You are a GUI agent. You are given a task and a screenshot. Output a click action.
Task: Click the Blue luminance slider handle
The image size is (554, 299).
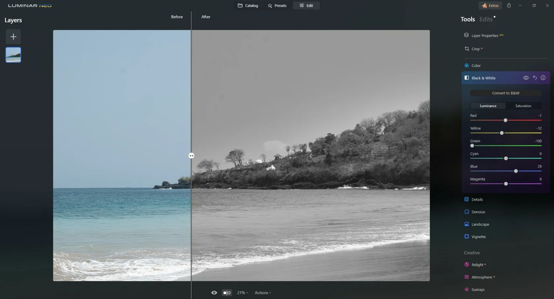[x=516, y=171]
